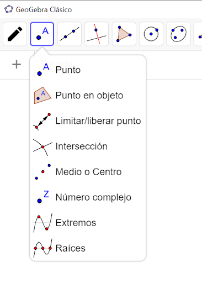This screenshot has width=202, height=283.
Task: Choose Limitar/liberar punto tool
Action: click(x=88, y=121)
